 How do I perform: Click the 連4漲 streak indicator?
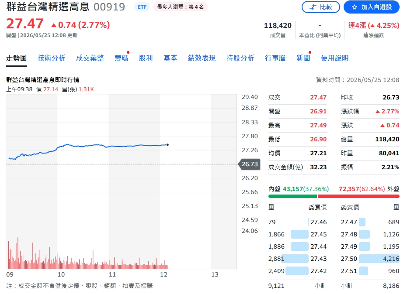(373, 26)
